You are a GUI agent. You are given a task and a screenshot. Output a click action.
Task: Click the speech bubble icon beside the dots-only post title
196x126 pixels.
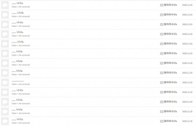tap(5, 82)
